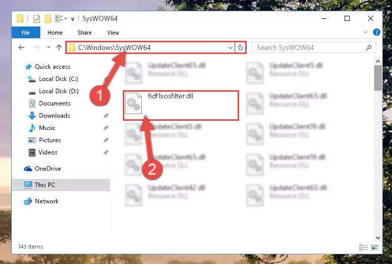Click the pin icon next to Music
Viewport: 392px width, 264px height.
click(x=106, y=128)
